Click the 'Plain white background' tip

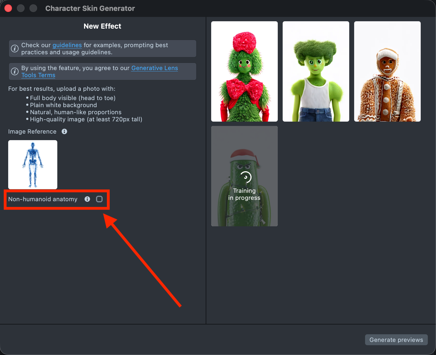63,105
